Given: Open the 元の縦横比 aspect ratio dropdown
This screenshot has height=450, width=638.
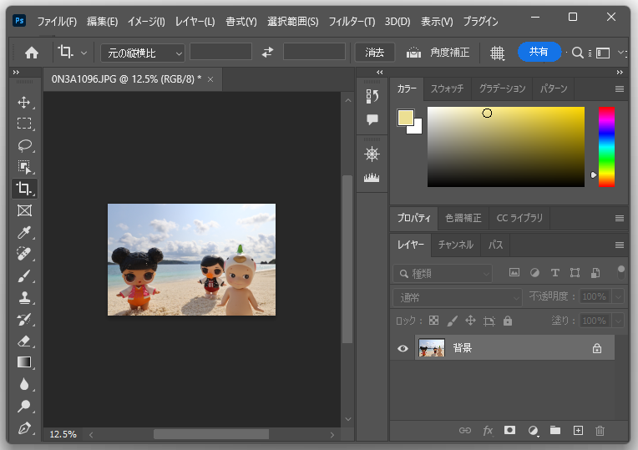Looking at the screenshot, I should tap(143, 53).
